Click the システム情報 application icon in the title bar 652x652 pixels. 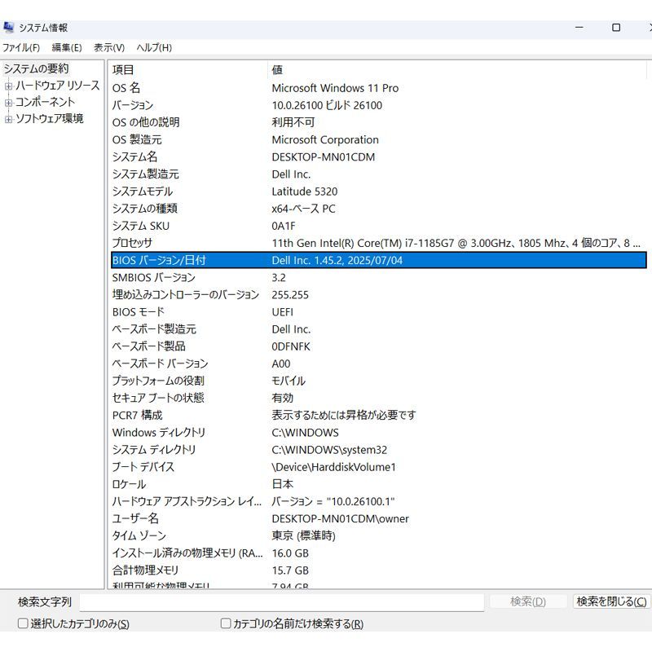tap(8, 27)
